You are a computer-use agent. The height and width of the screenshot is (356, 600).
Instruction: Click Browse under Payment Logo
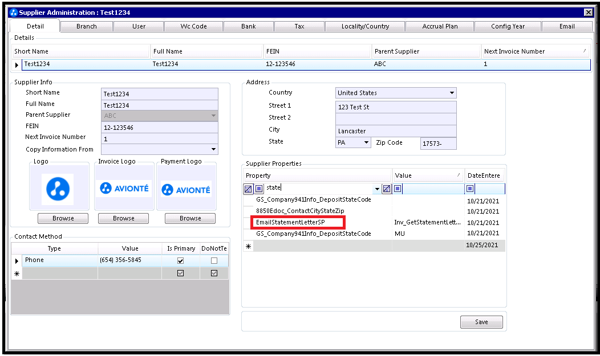(190, 218)
